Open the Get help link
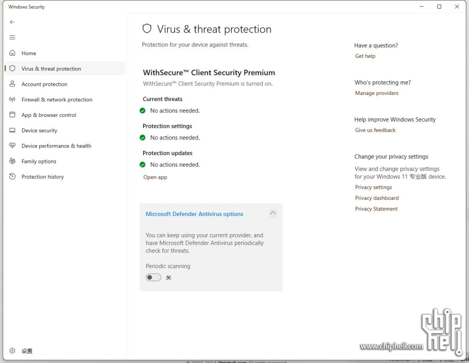 [365, 56]
